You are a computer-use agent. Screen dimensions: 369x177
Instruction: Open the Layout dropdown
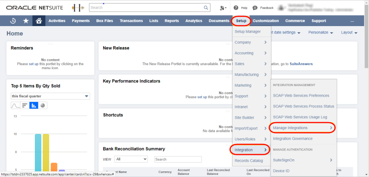click(349, 33)
